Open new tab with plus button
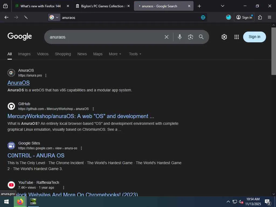 point(199,6)
